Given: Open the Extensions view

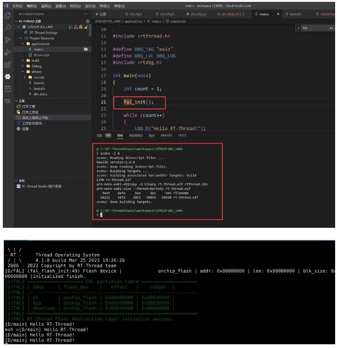Looking at the screenshot, I should pyautogui.click(x=7, y=65).
